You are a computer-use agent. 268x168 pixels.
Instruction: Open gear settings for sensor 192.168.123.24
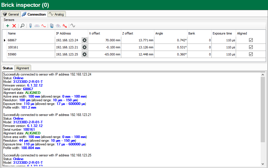tap(84, 40)
